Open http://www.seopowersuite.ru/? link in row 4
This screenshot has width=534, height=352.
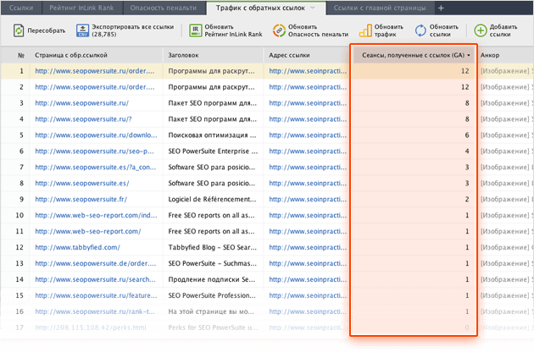83,119
